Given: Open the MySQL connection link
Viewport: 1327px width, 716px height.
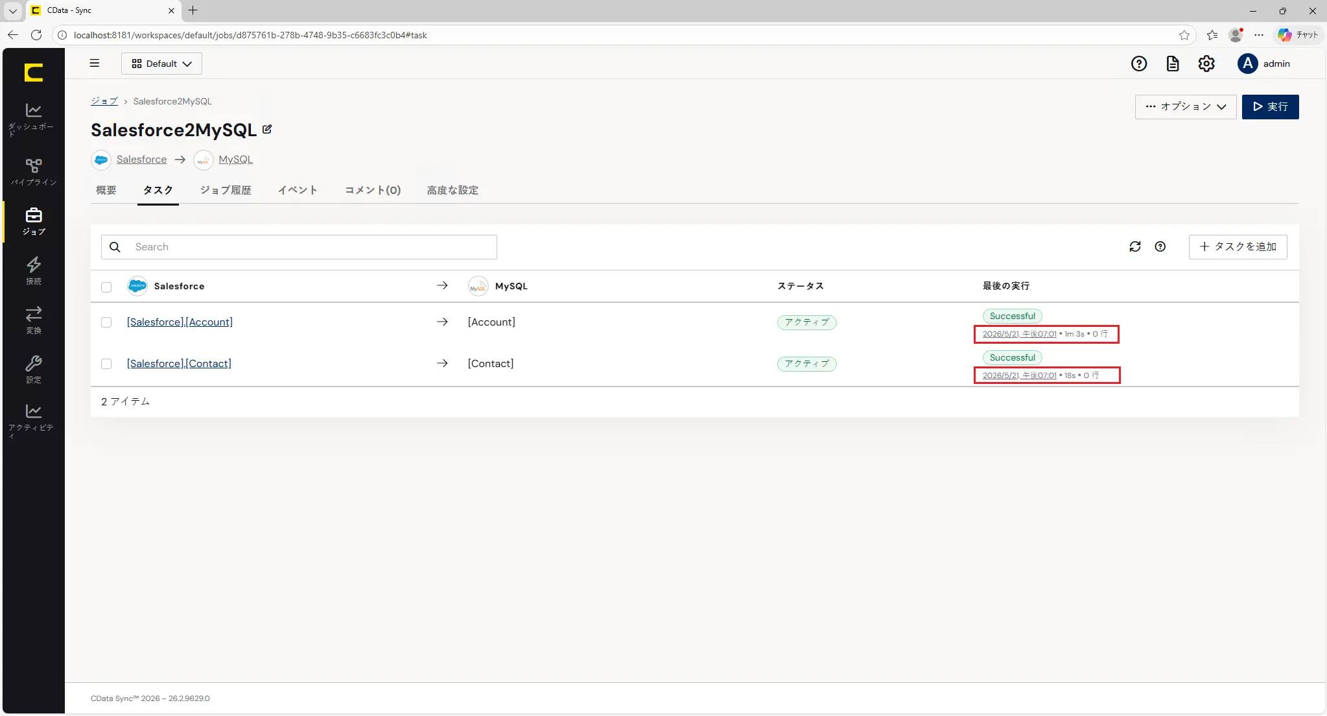Looking at the screenshot, I should pos(235,160).
